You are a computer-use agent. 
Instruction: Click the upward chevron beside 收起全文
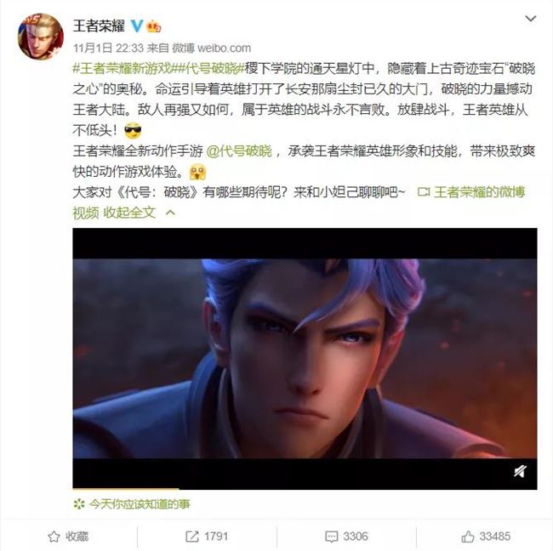coord(170,213)
